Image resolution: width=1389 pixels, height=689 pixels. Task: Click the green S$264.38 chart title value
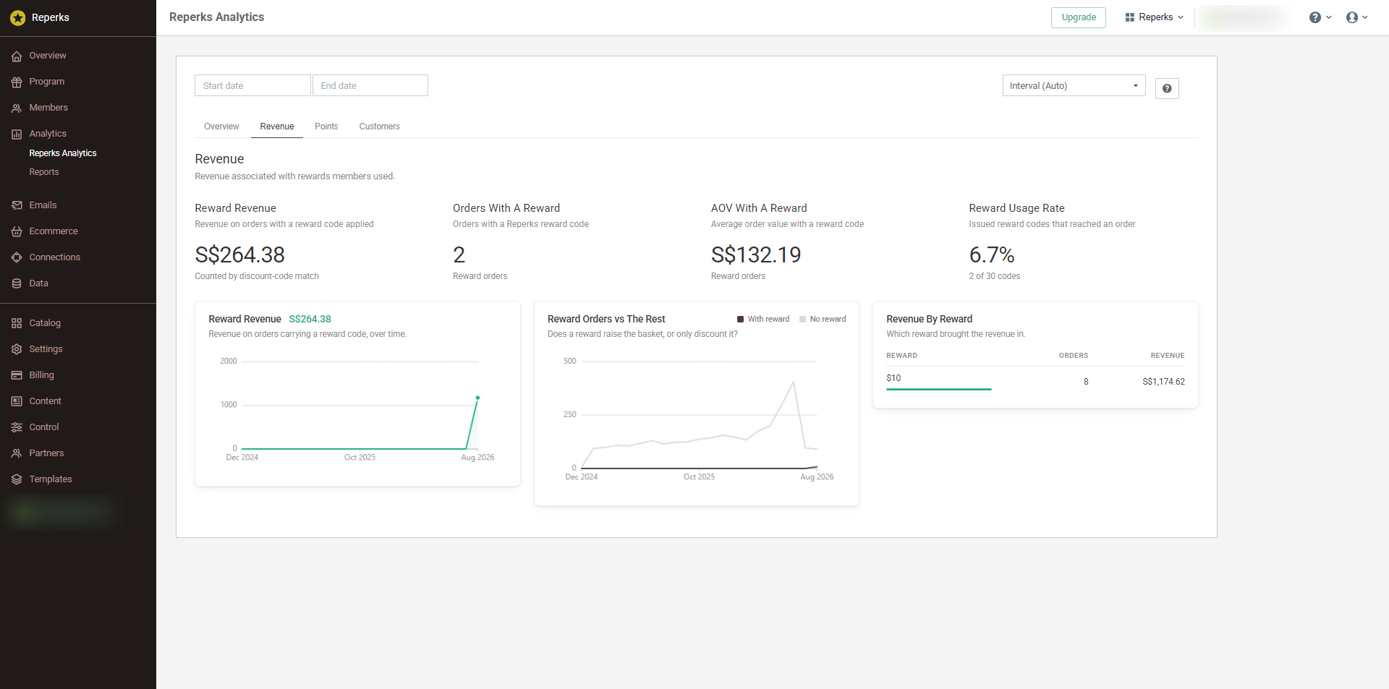[x=310, y=319]
